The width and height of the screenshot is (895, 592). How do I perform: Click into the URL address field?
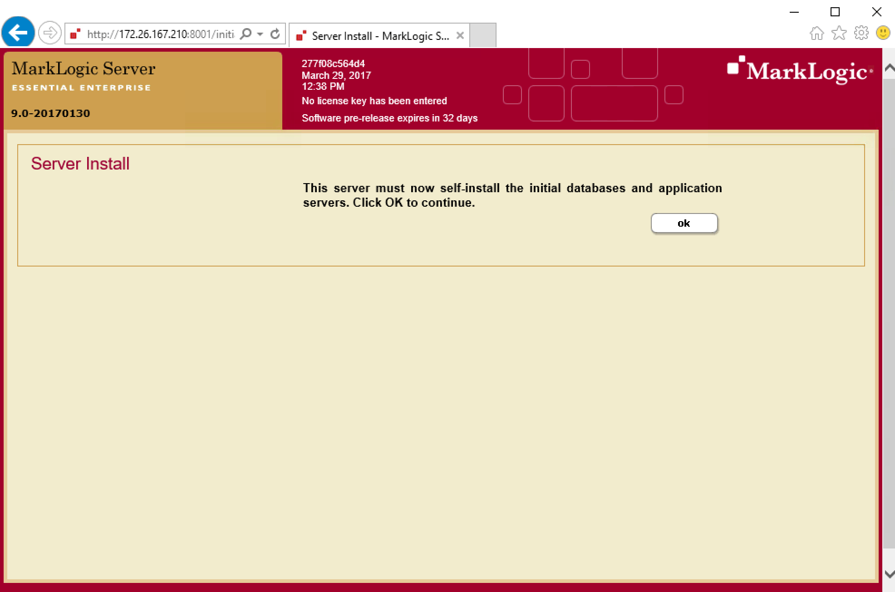(160, 34)
